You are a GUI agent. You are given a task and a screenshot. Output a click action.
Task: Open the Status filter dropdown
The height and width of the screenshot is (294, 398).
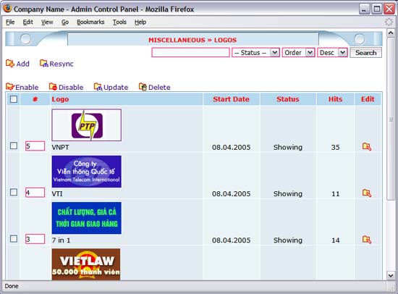255,53
